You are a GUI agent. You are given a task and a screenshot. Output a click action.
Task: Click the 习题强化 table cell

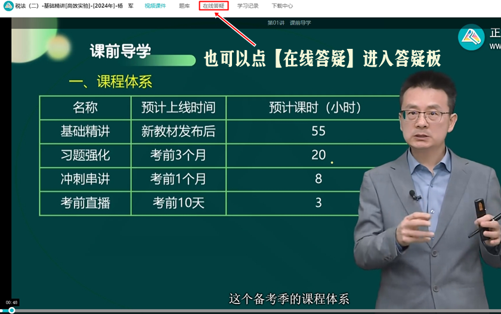tap(85, 156)
